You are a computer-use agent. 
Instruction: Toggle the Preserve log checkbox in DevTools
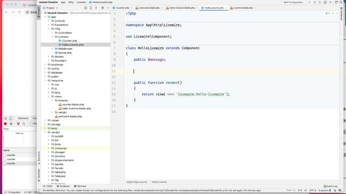coord(31,124)
